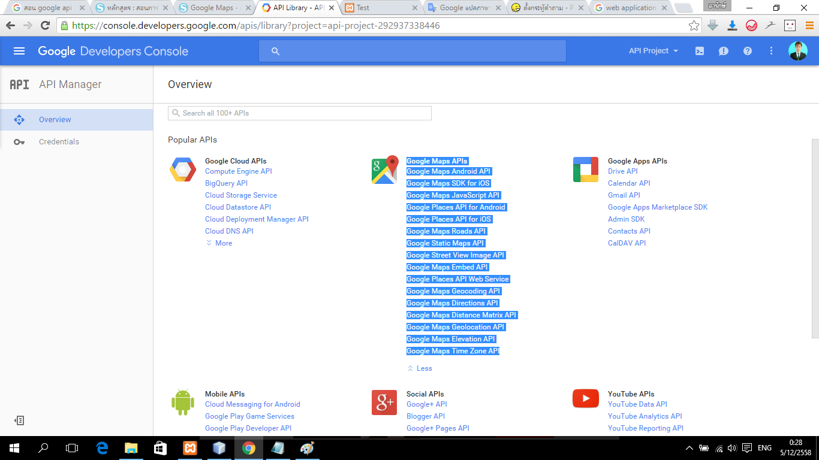Click the browser address bar URL

tap(256, 26)
